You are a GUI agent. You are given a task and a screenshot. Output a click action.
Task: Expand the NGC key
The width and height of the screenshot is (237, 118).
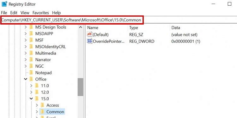click(x=26, y=66)
